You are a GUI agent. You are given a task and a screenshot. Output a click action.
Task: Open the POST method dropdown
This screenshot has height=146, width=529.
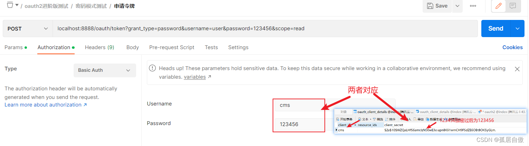coord(28,29)
